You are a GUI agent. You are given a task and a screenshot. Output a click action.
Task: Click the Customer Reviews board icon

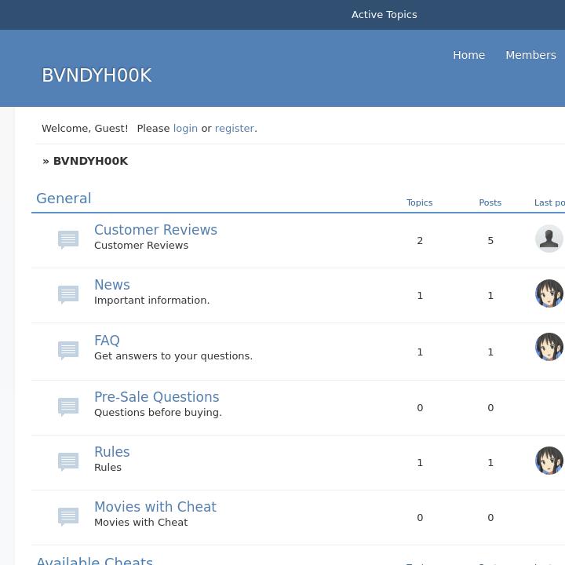pos(68,239)
